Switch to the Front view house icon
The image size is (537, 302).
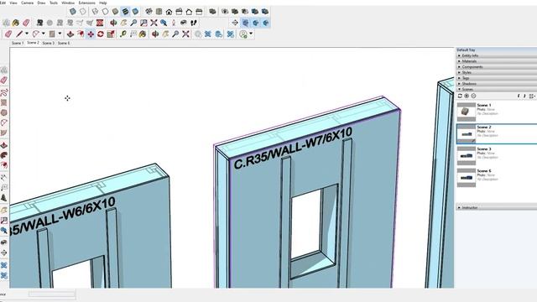pos(169,12)
